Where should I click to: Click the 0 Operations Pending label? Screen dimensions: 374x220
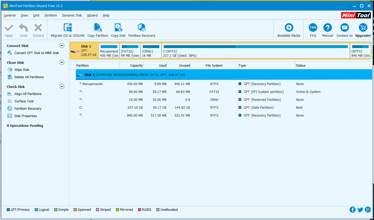click(x=25, y=126)
